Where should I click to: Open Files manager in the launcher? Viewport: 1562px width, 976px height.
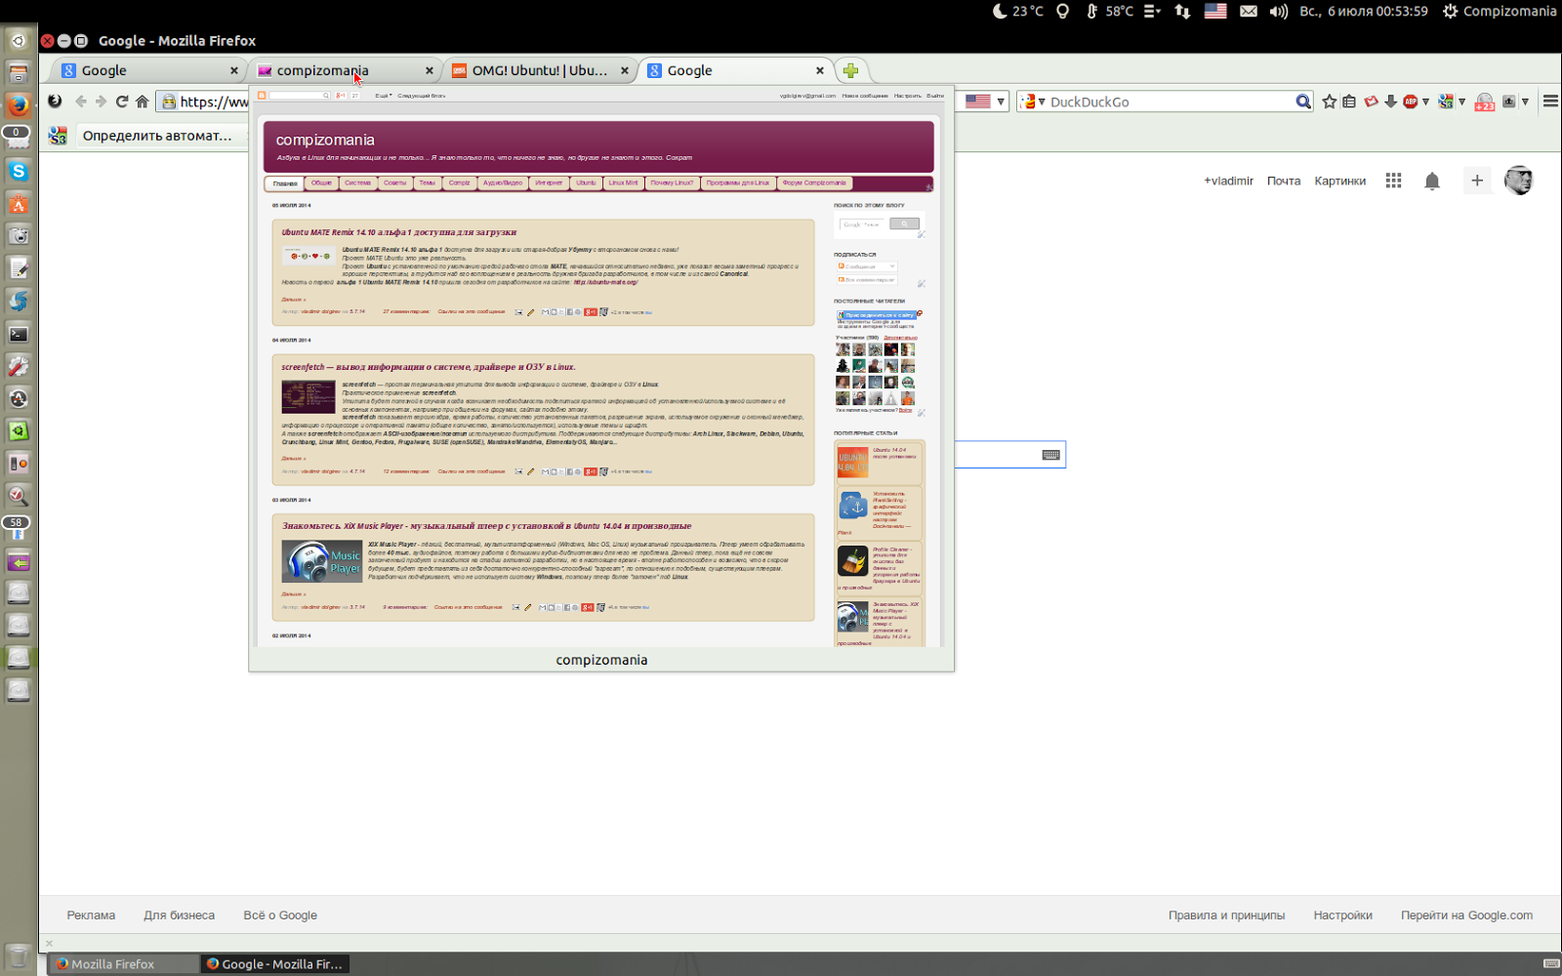coord(19,73)
